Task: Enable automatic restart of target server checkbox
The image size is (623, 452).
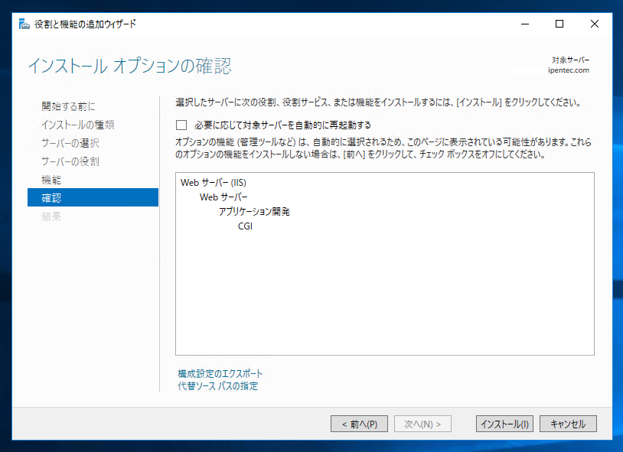Action: 181,125
